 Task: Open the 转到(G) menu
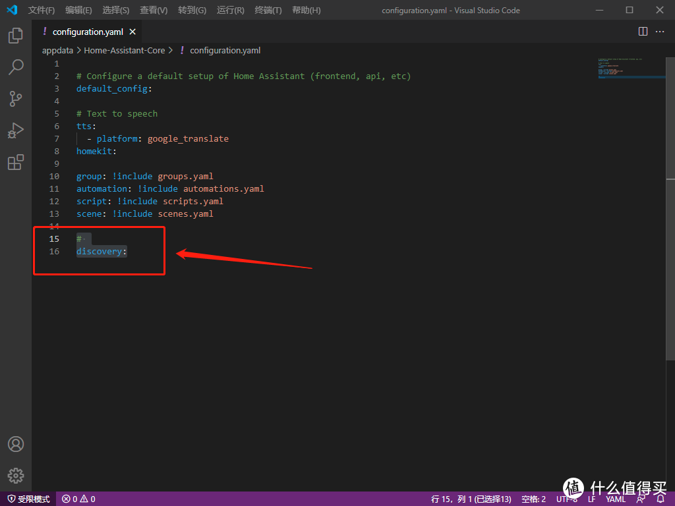click(x=192, y=10)
